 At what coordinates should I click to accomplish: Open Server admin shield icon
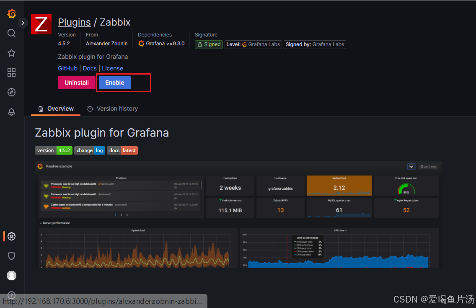click(x=12, y=256)
